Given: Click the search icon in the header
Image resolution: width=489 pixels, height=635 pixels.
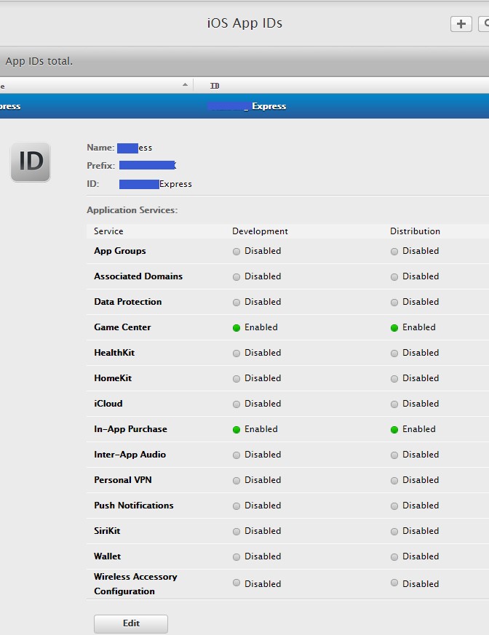Looking at the screenshot, I should tap(484, 24).
